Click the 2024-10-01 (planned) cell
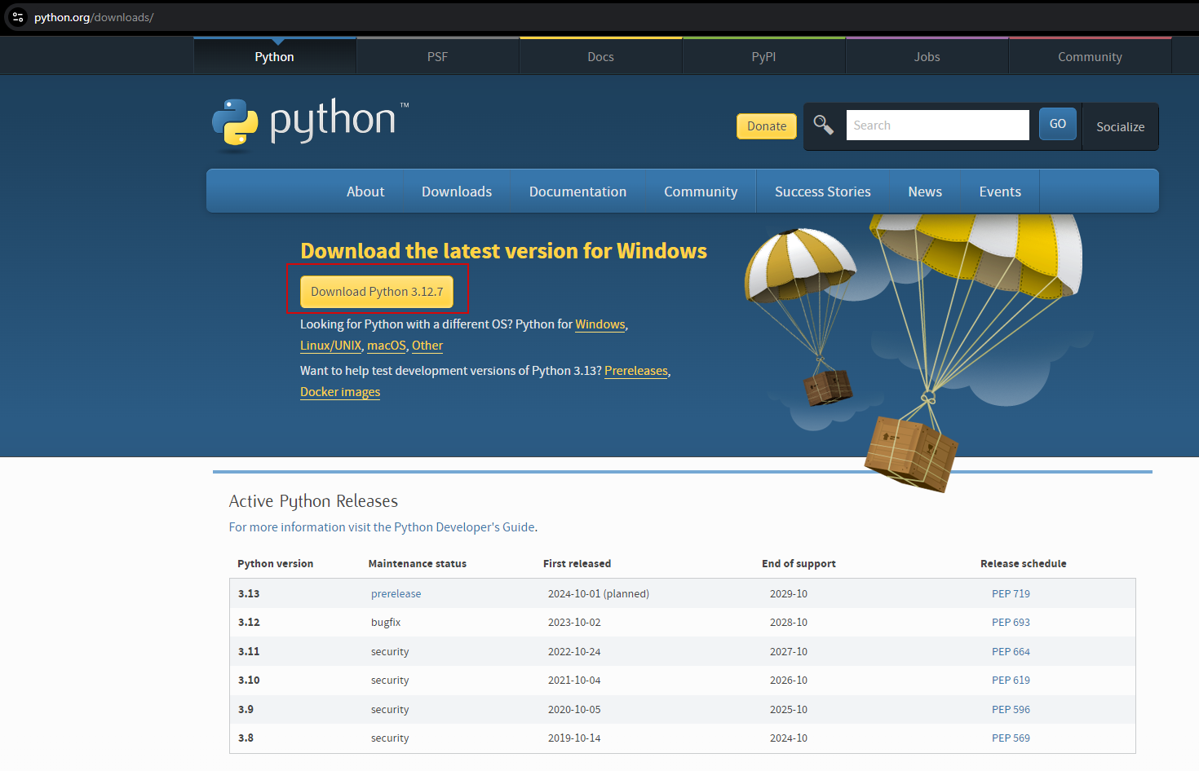This screenshot has width=1199, height=771. pos(599,594)
